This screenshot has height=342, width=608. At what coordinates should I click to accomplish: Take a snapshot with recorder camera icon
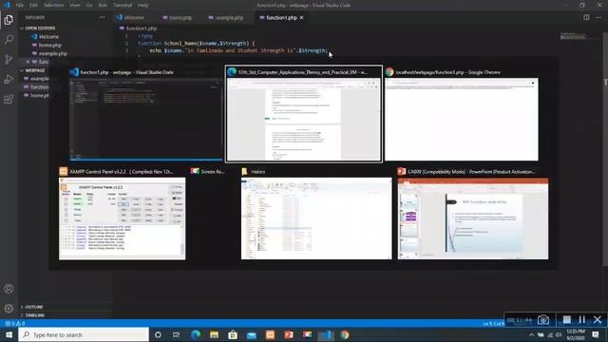pos(543,320)
